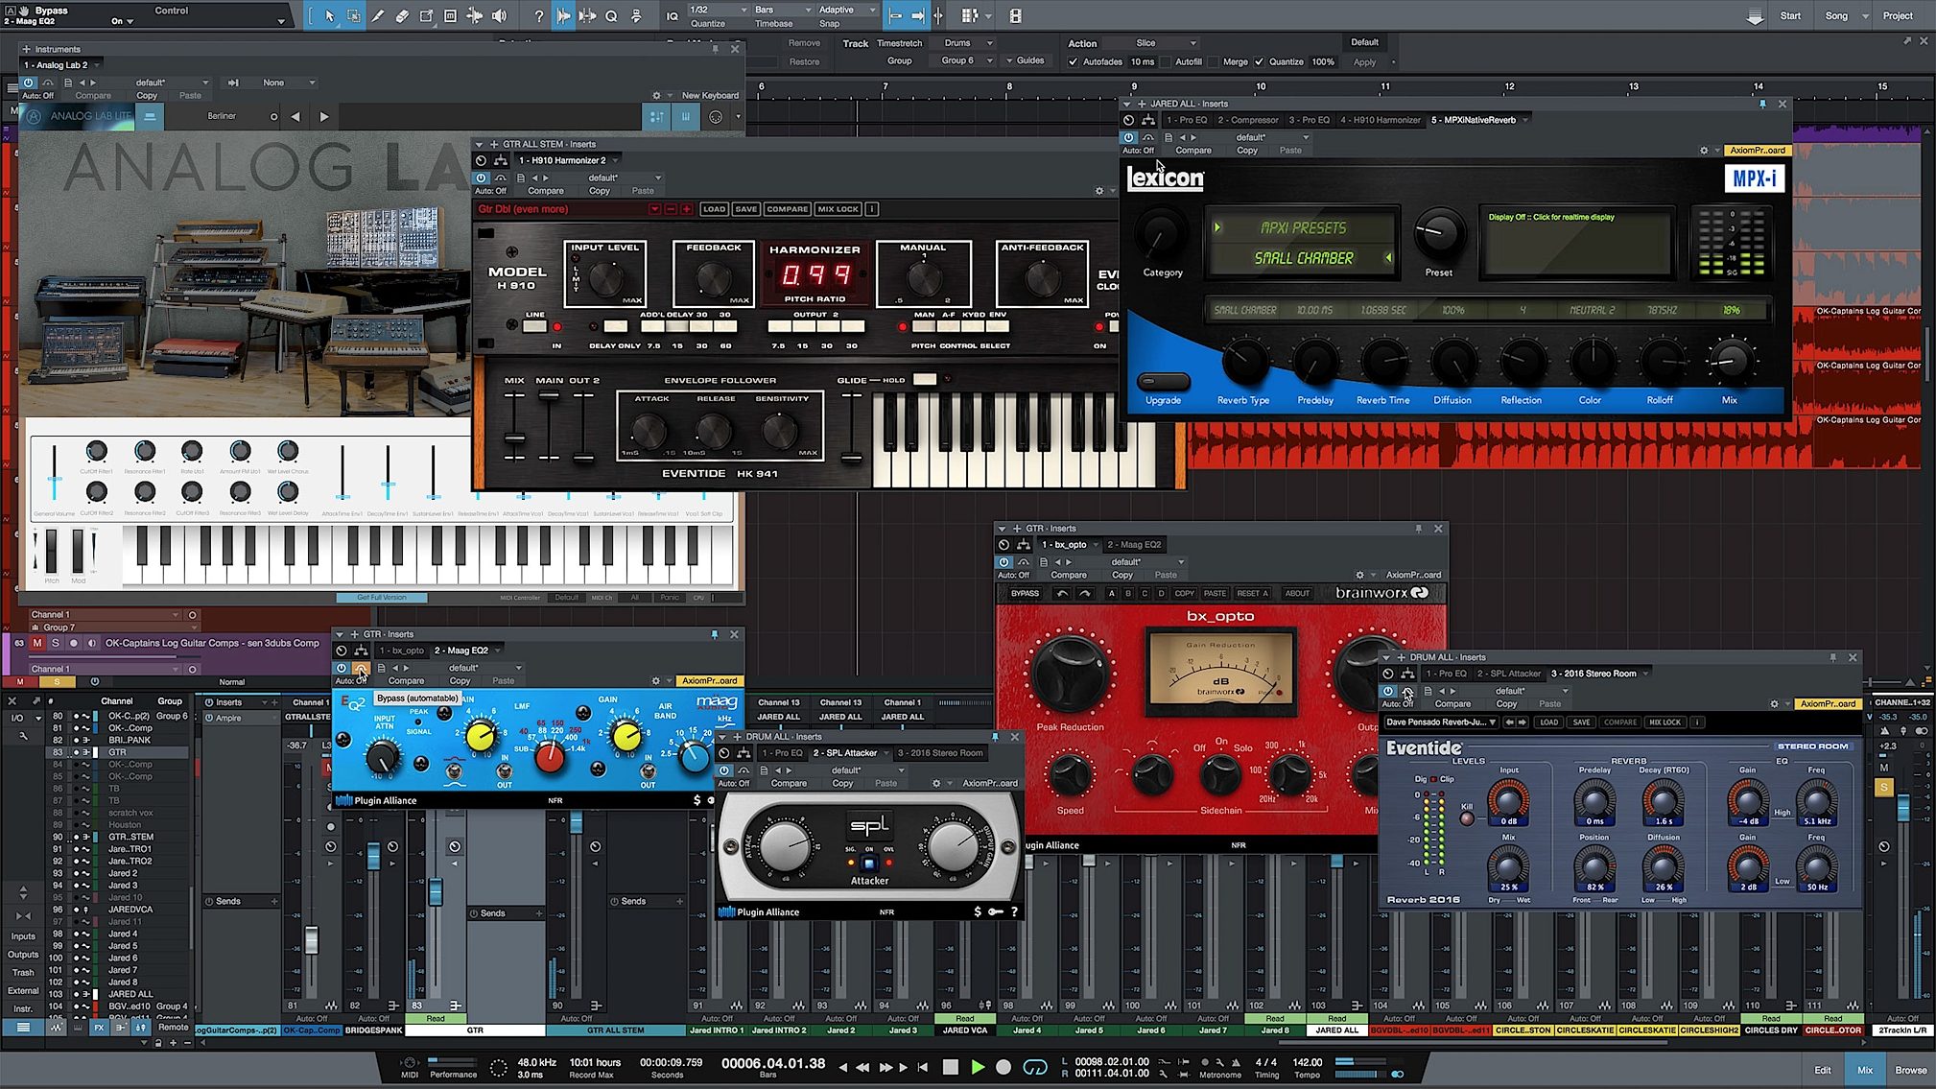Screen dimensions: 1936x1089
Task: Pin the JARED ALL inserts window
Action: pos(1762,104)
